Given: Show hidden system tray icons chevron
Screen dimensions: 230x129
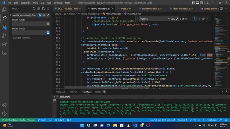Looking at the screenshot, I should tap(196, 125).
